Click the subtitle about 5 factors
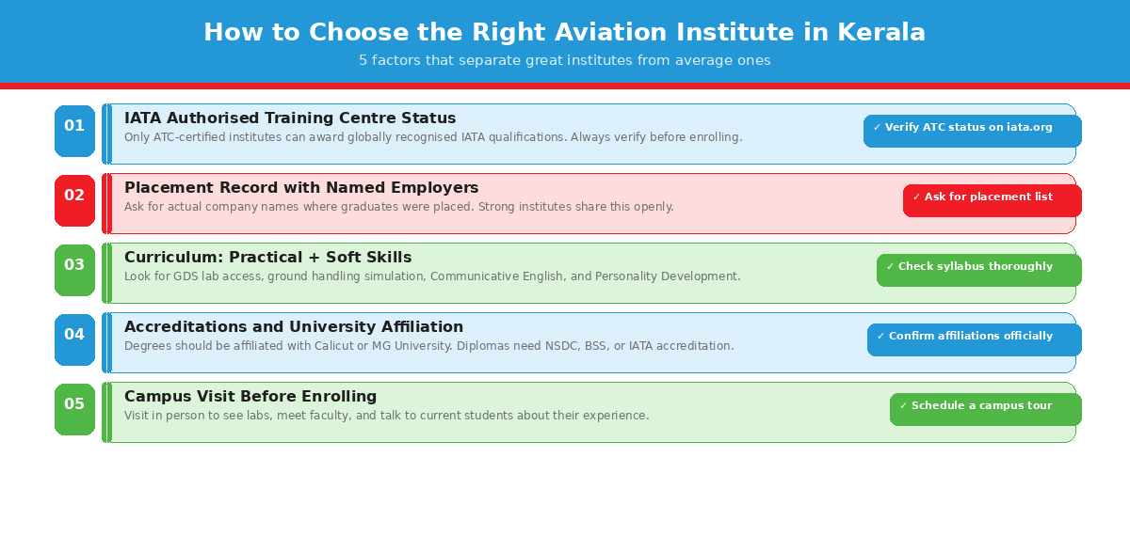The image size is (1130, 536). tap(564, 61)
